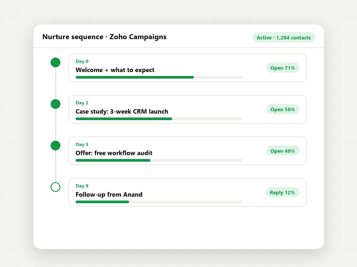Click the Open 58% badge
Image resolution: width=357 pixels, height=267 pixels.
[x=283, y=109]
